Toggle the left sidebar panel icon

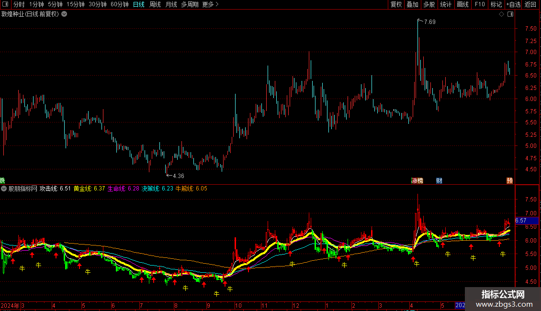point(5,4)
